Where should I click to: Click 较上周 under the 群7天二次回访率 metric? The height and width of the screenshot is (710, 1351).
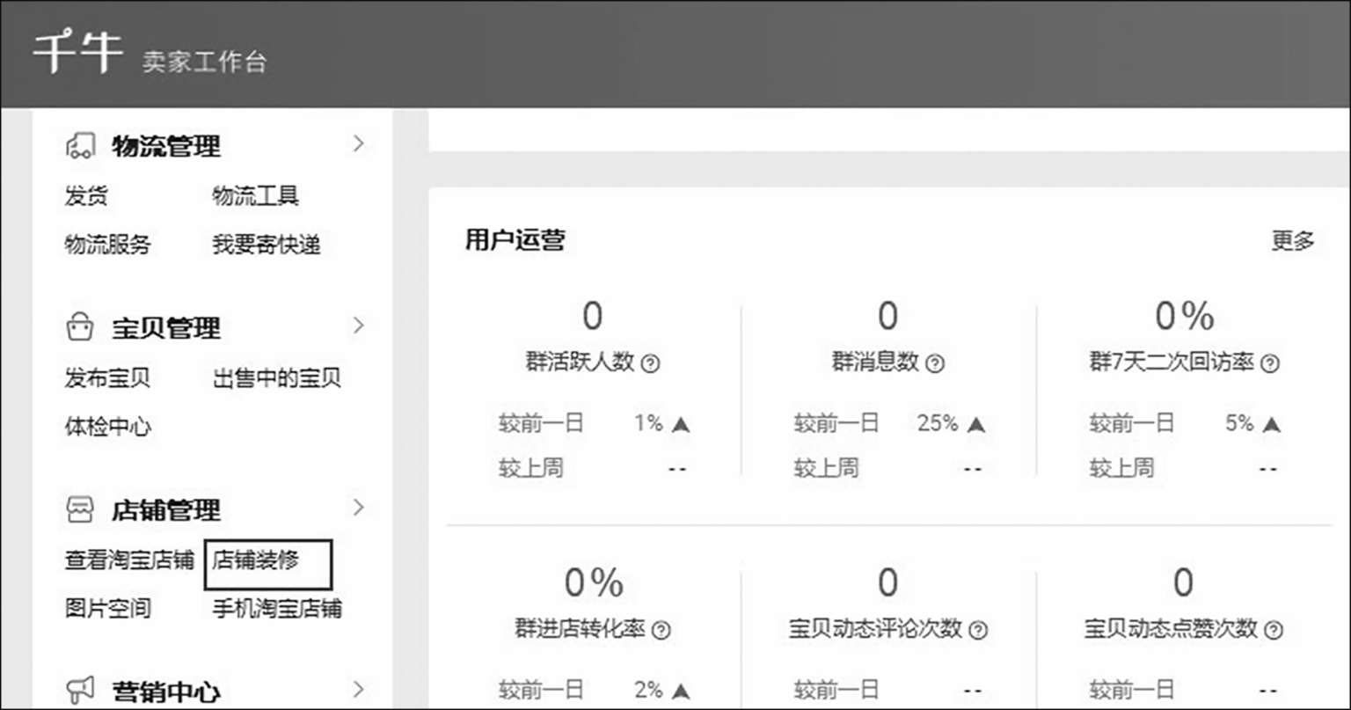pos(1121,468)
